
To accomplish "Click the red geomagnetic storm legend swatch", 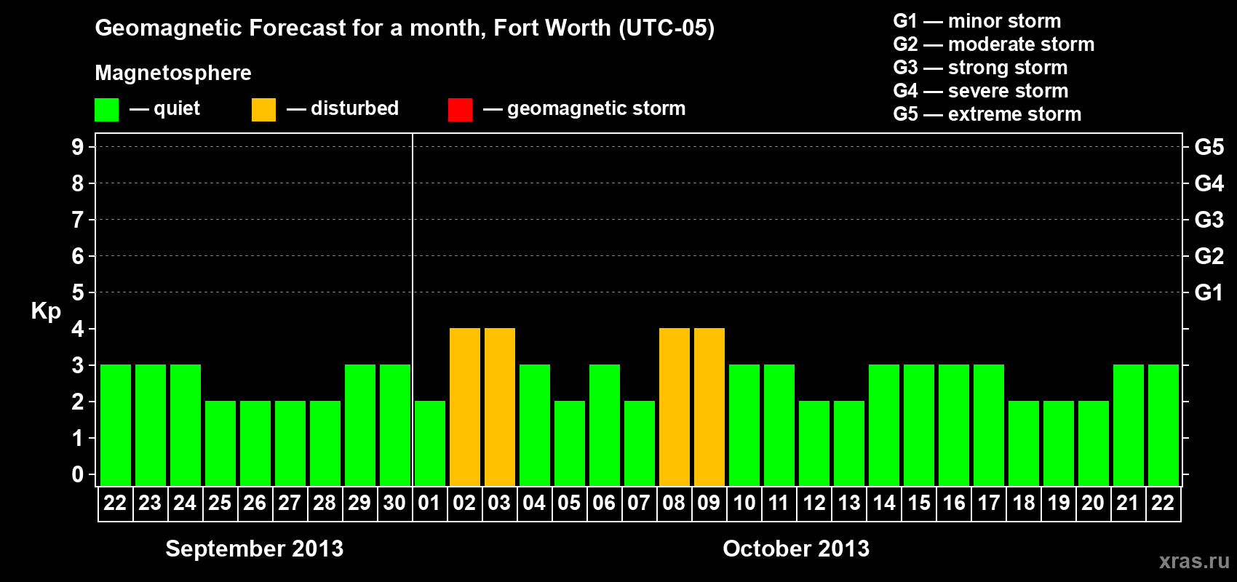I will pyautogui.click(x=460, y=110).
